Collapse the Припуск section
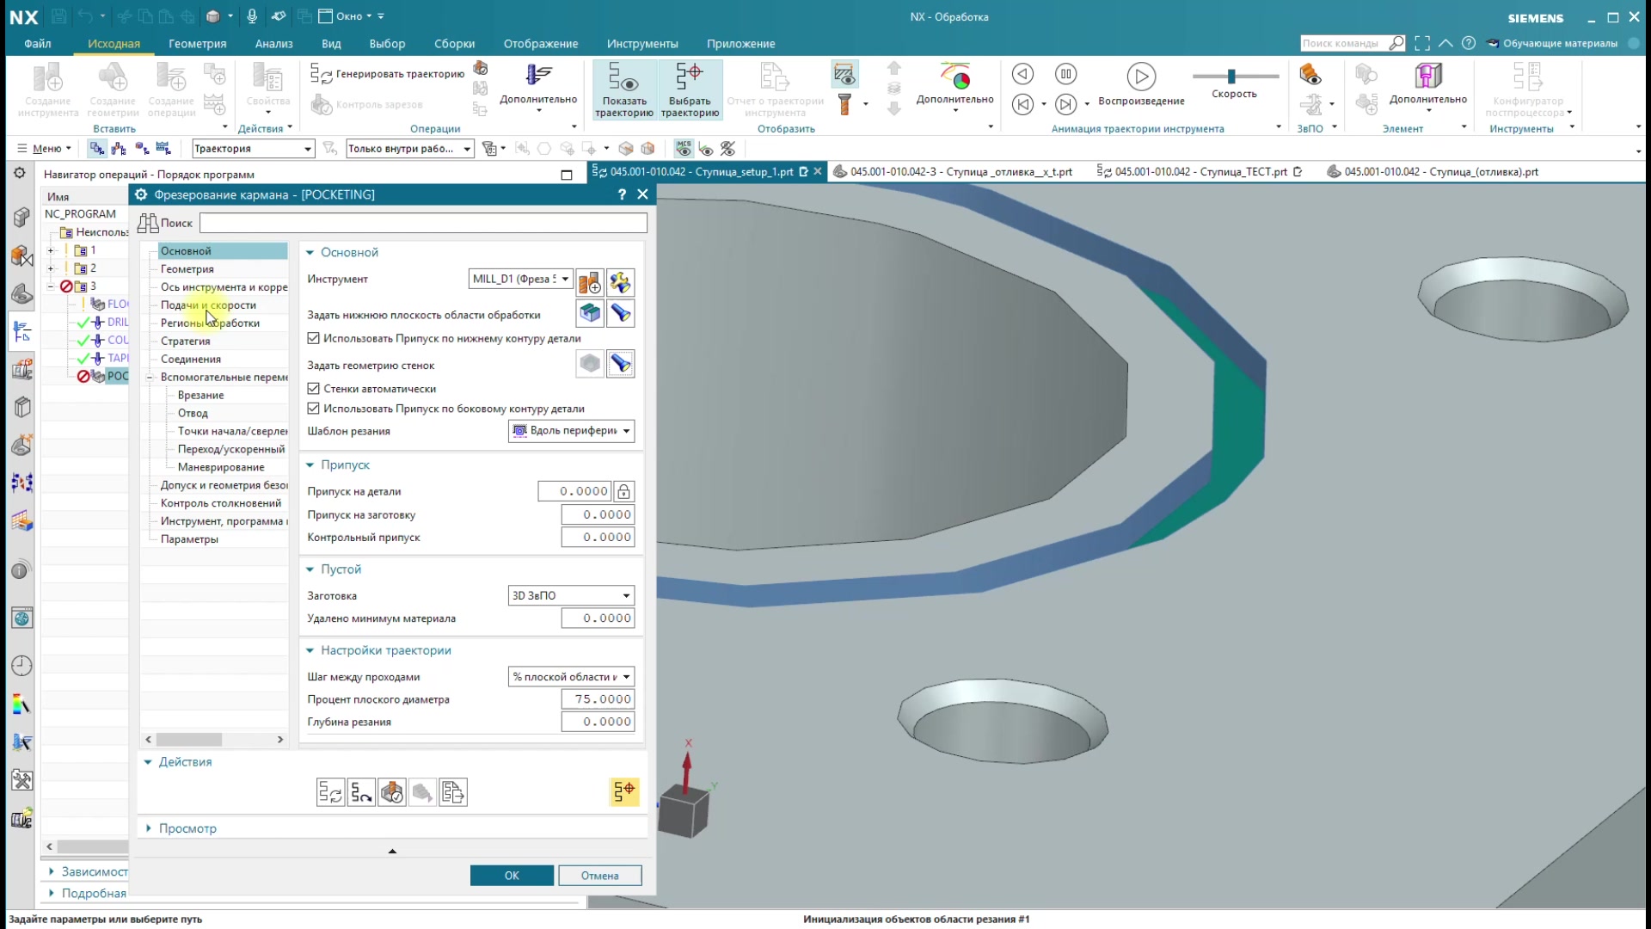 [x=310, y=465]
